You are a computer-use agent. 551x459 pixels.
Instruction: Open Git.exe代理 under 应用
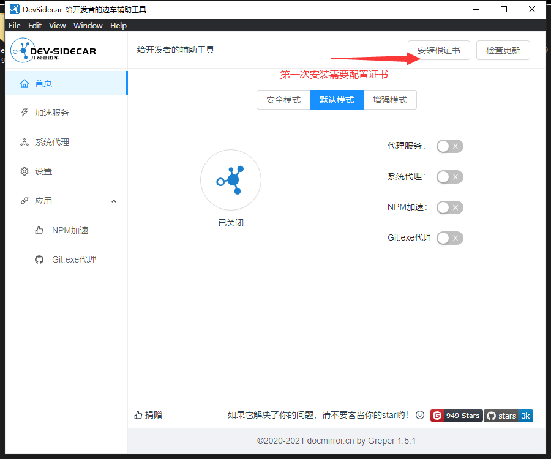(66, 259)
